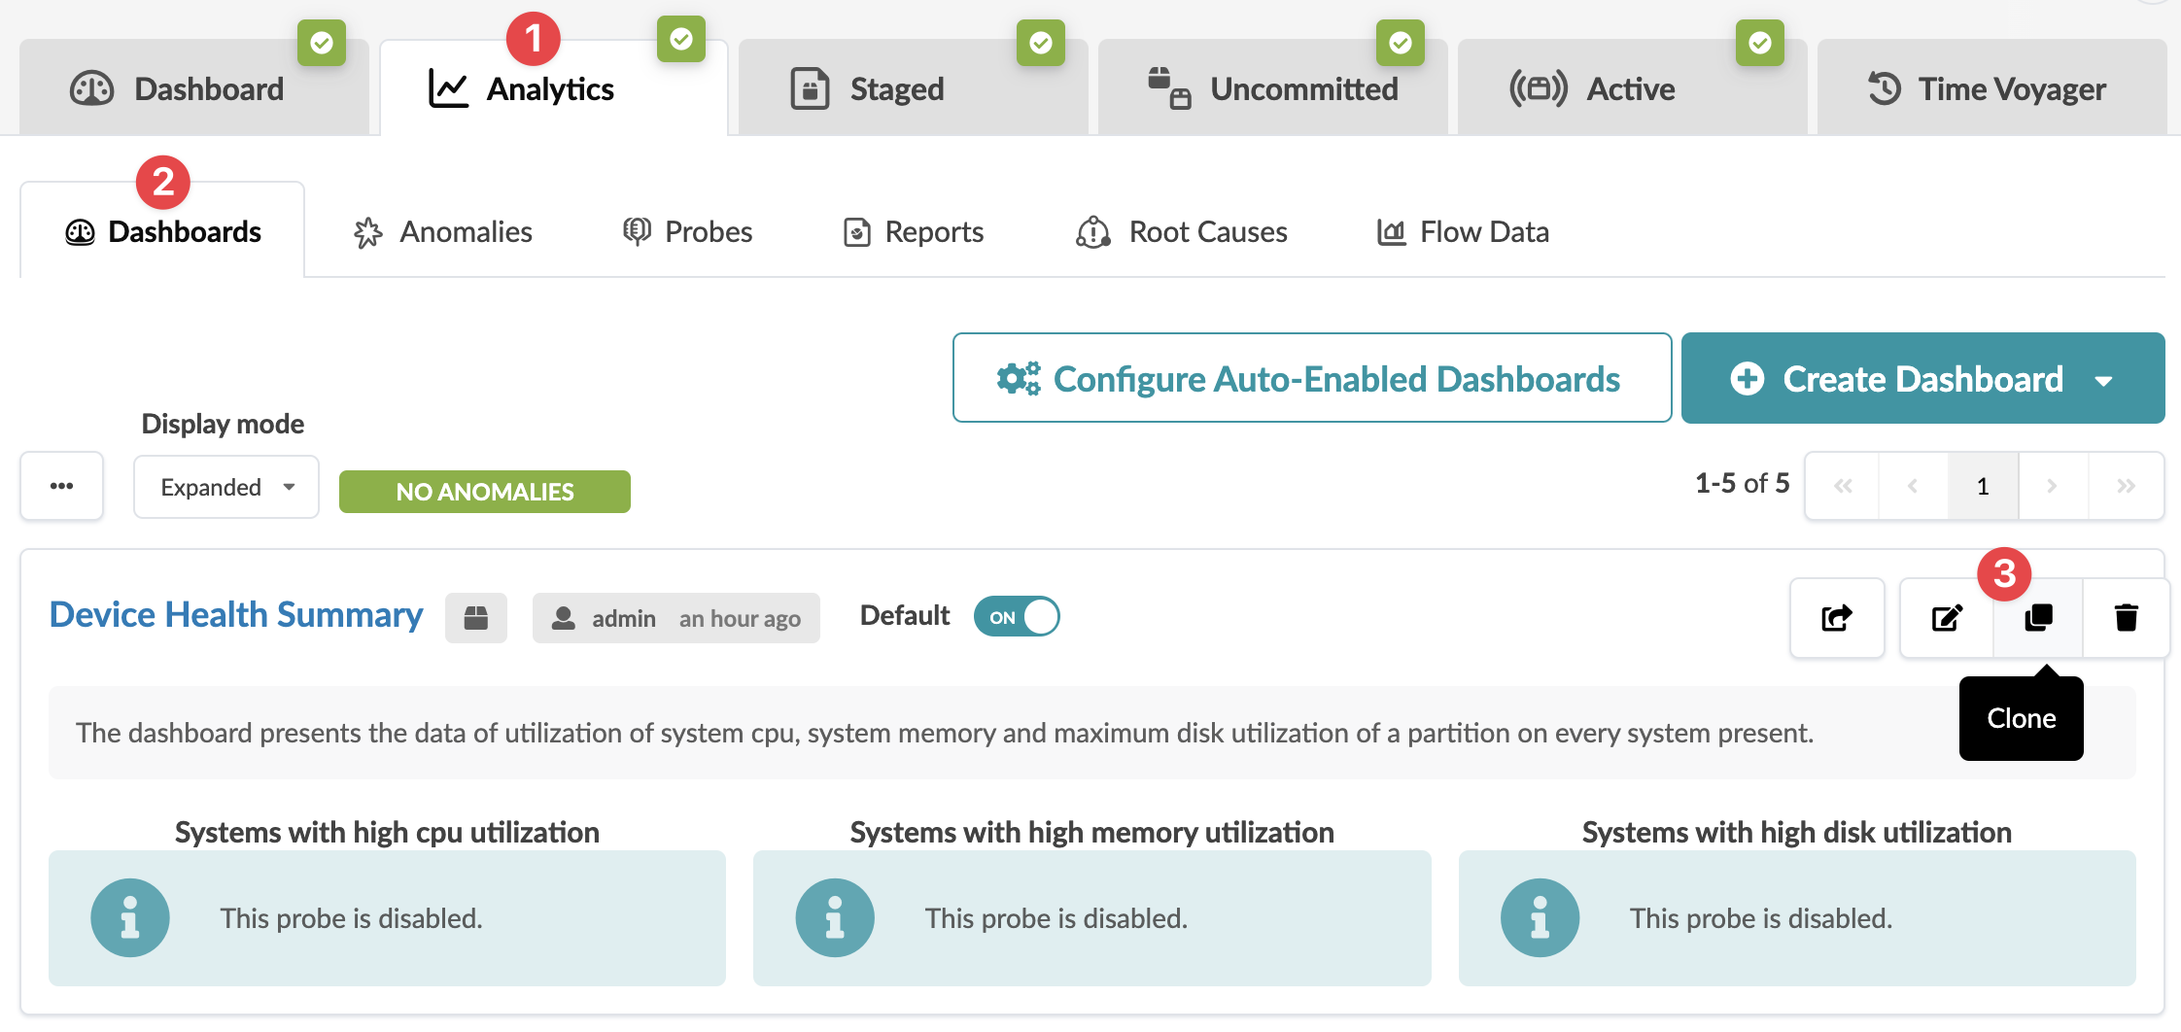This screenshot has width=2181, height=1032.
Task: Open the three-dots options button
Action: 62,486
